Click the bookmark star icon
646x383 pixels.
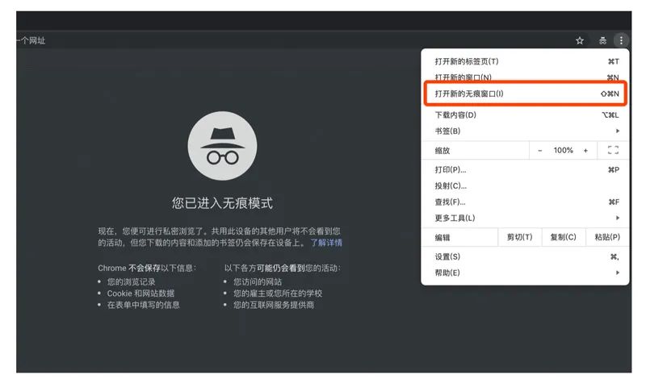(x=580, y=40)
